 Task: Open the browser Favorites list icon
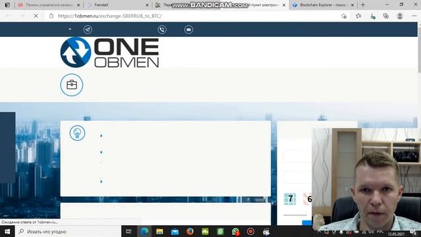[x=358, y=16]
